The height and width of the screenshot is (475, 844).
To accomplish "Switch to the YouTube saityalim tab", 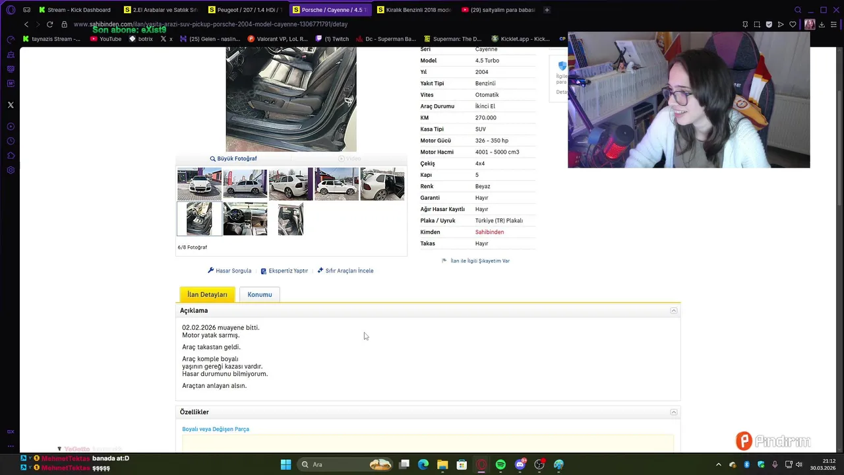I will [499, 10].
